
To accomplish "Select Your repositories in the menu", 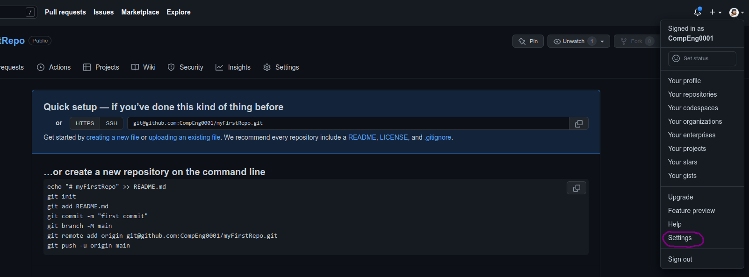I will (x=692, y=94).
